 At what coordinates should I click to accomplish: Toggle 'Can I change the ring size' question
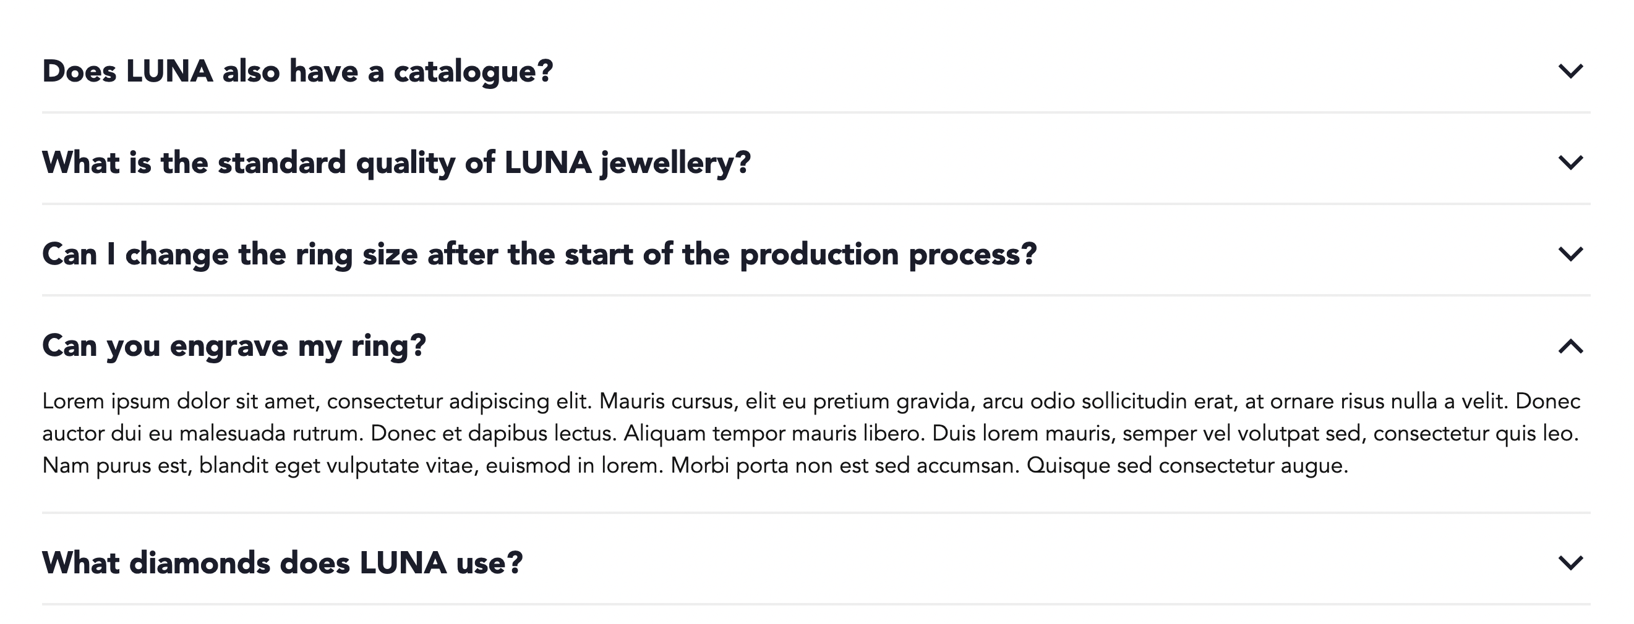pos(539,254)
